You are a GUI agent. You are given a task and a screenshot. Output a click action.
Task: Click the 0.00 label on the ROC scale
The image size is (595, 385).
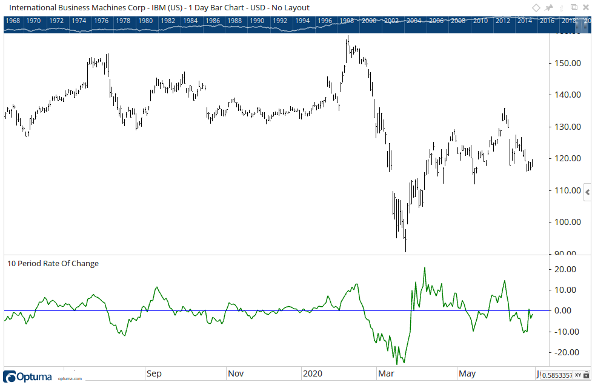click(563, 310)
